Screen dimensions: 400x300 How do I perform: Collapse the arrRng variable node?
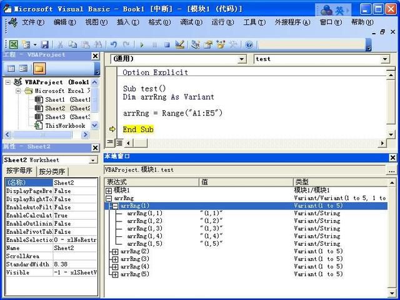[x=109, y=198]
